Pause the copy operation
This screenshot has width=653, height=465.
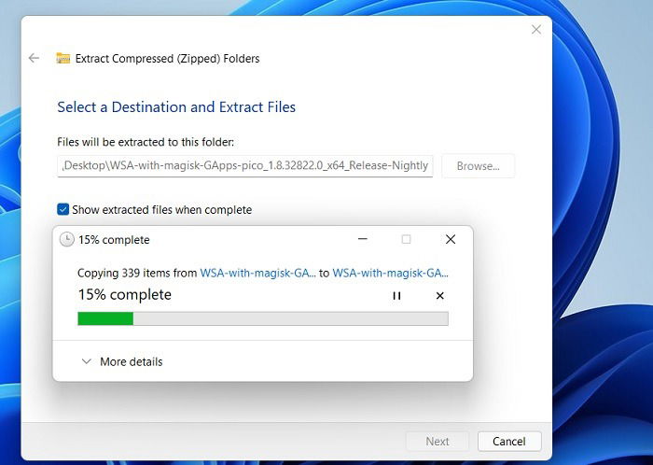396,295
